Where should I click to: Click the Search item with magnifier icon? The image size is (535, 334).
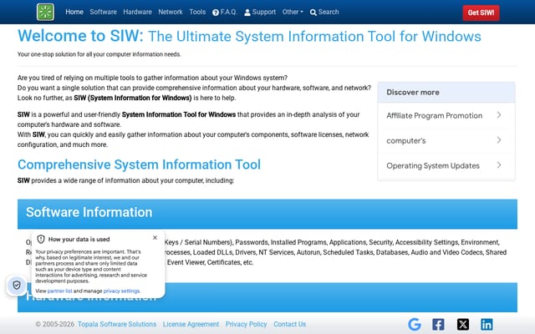(324, 13)
